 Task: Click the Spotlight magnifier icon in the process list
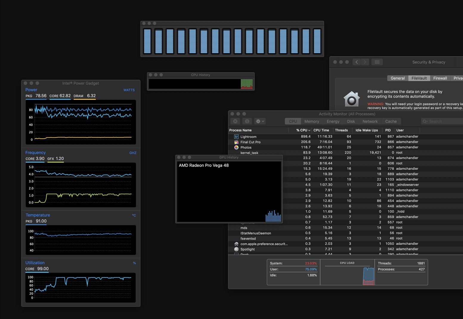pyautogui.click(x=236, y=249)
